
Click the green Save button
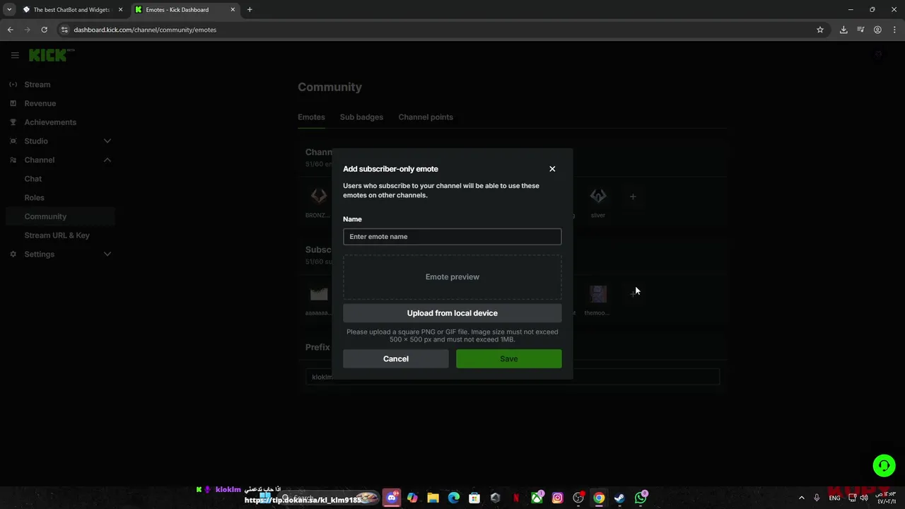point(509,358)
